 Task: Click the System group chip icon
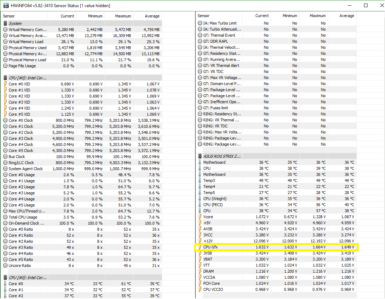click(x=5, y=23)
